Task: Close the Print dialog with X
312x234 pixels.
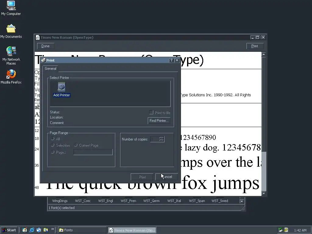Action: [177, 60]
